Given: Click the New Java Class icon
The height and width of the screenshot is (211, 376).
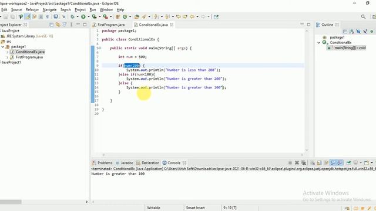Looking at the screenshot, I should pos(125,16).
